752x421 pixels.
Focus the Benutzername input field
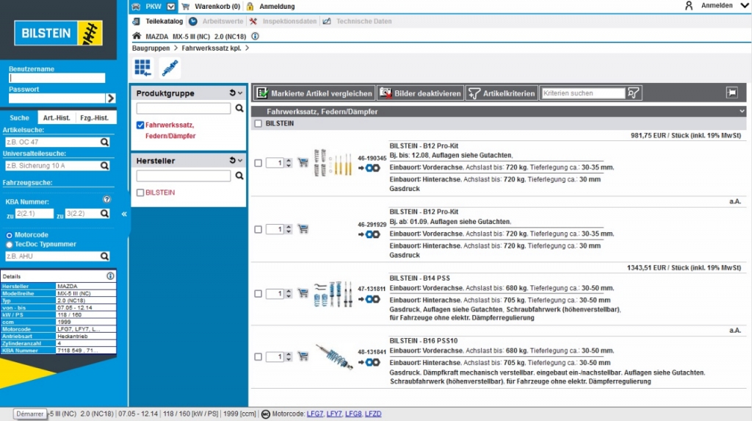click(x=57, y=78)
